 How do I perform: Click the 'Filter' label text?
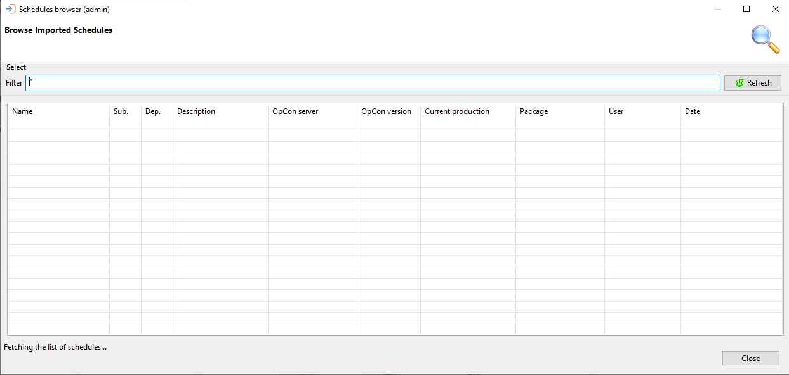click(x=14, y=83)
